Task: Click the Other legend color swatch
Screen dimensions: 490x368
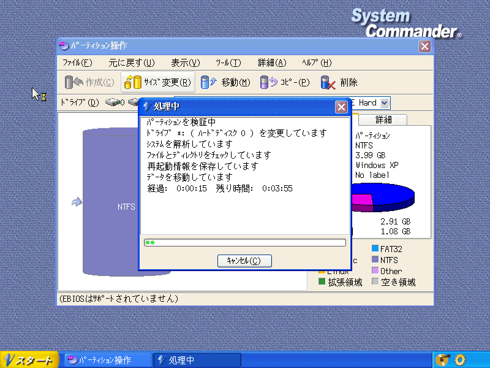Action: [375, 270]
